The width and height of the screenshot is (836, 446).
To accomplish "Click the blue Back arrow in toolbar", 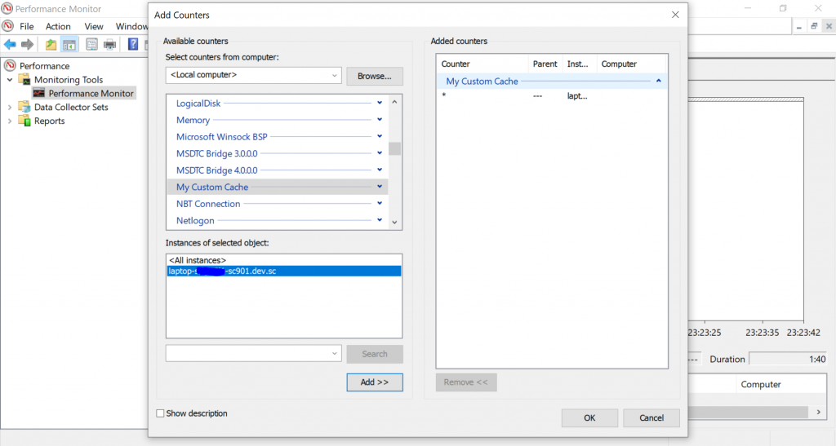I will pos(10,45).
